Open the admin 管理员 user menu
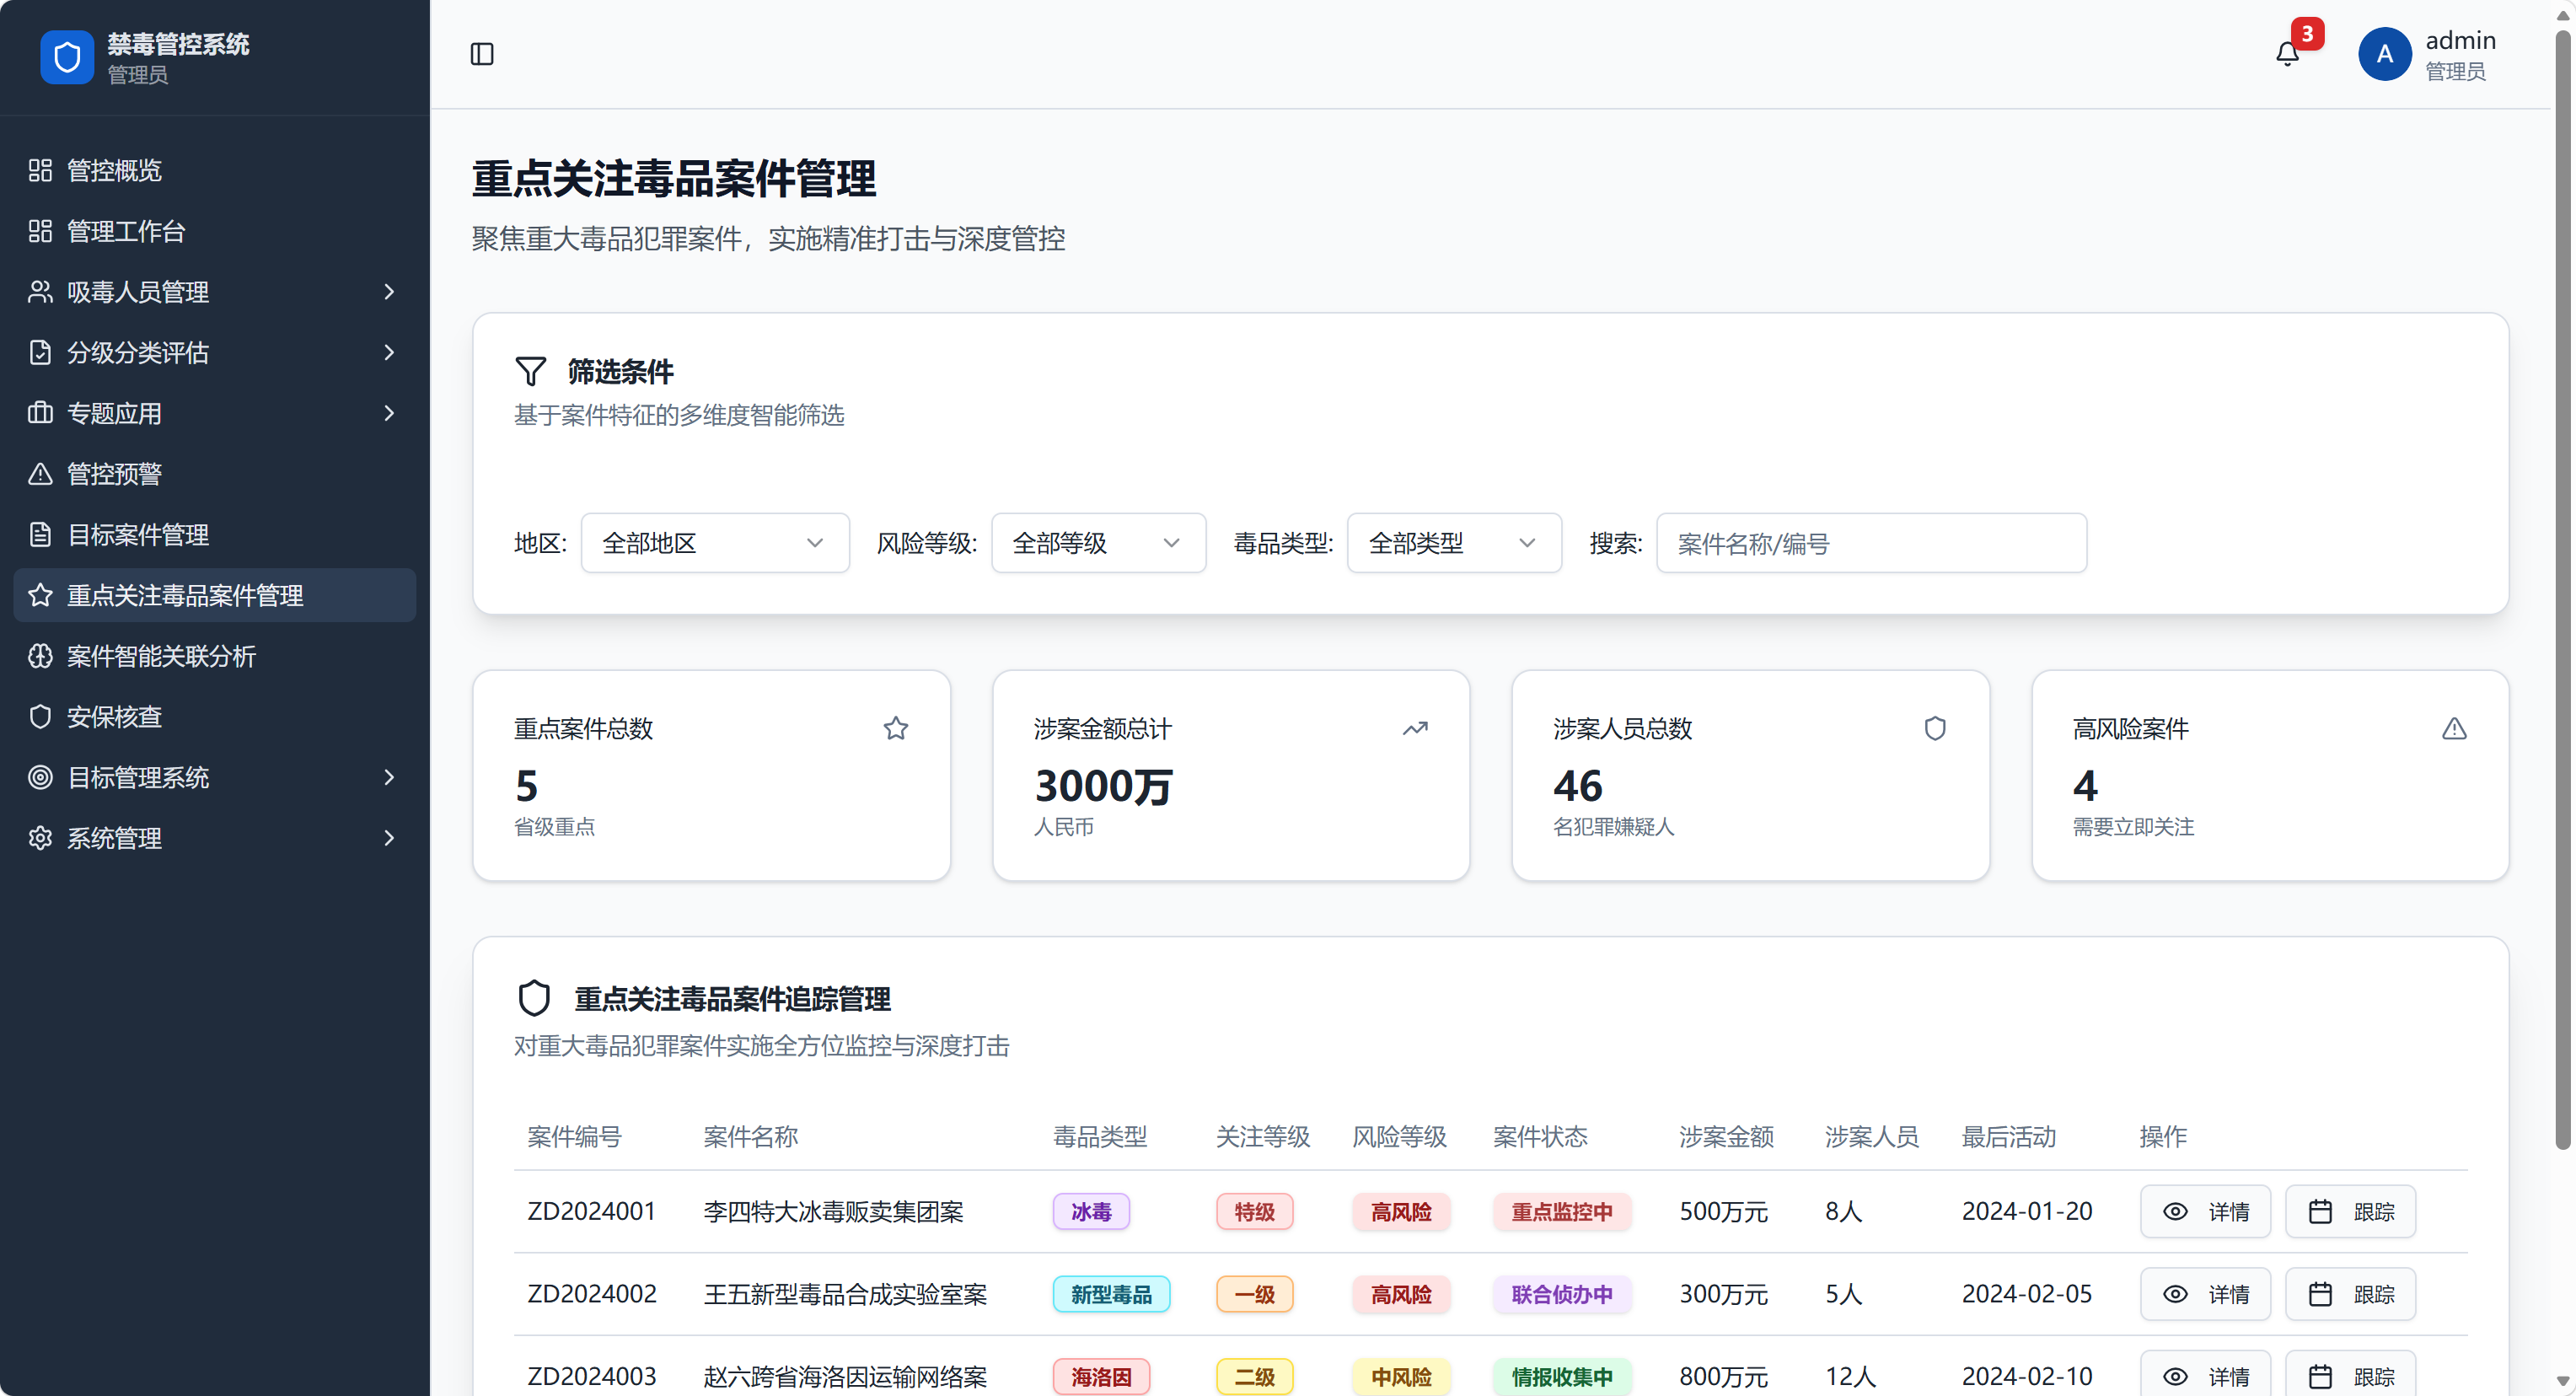The width and height of the screenshot is (2576, 1396). pos(2427,54)
